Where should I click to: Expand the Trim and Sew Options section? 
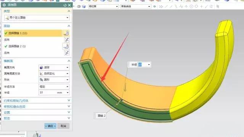[37, 107]
